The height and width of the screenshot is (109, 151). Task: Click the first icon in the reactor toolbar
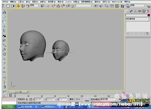tap(4, 12)
